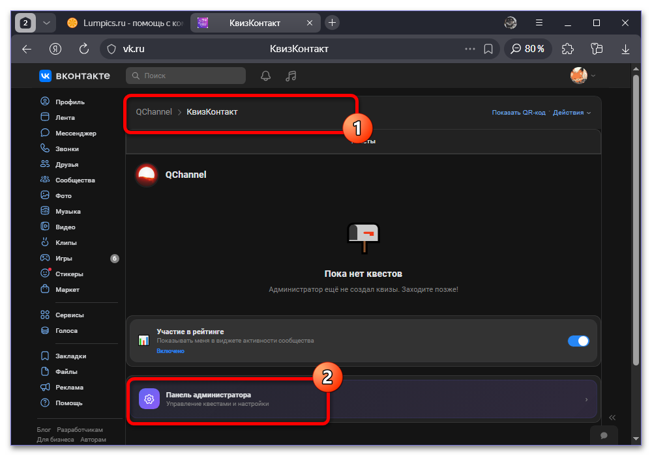Click the Игры badge showing 6
This screenshot has height=456, width=652.
click(x=114, y=259)
